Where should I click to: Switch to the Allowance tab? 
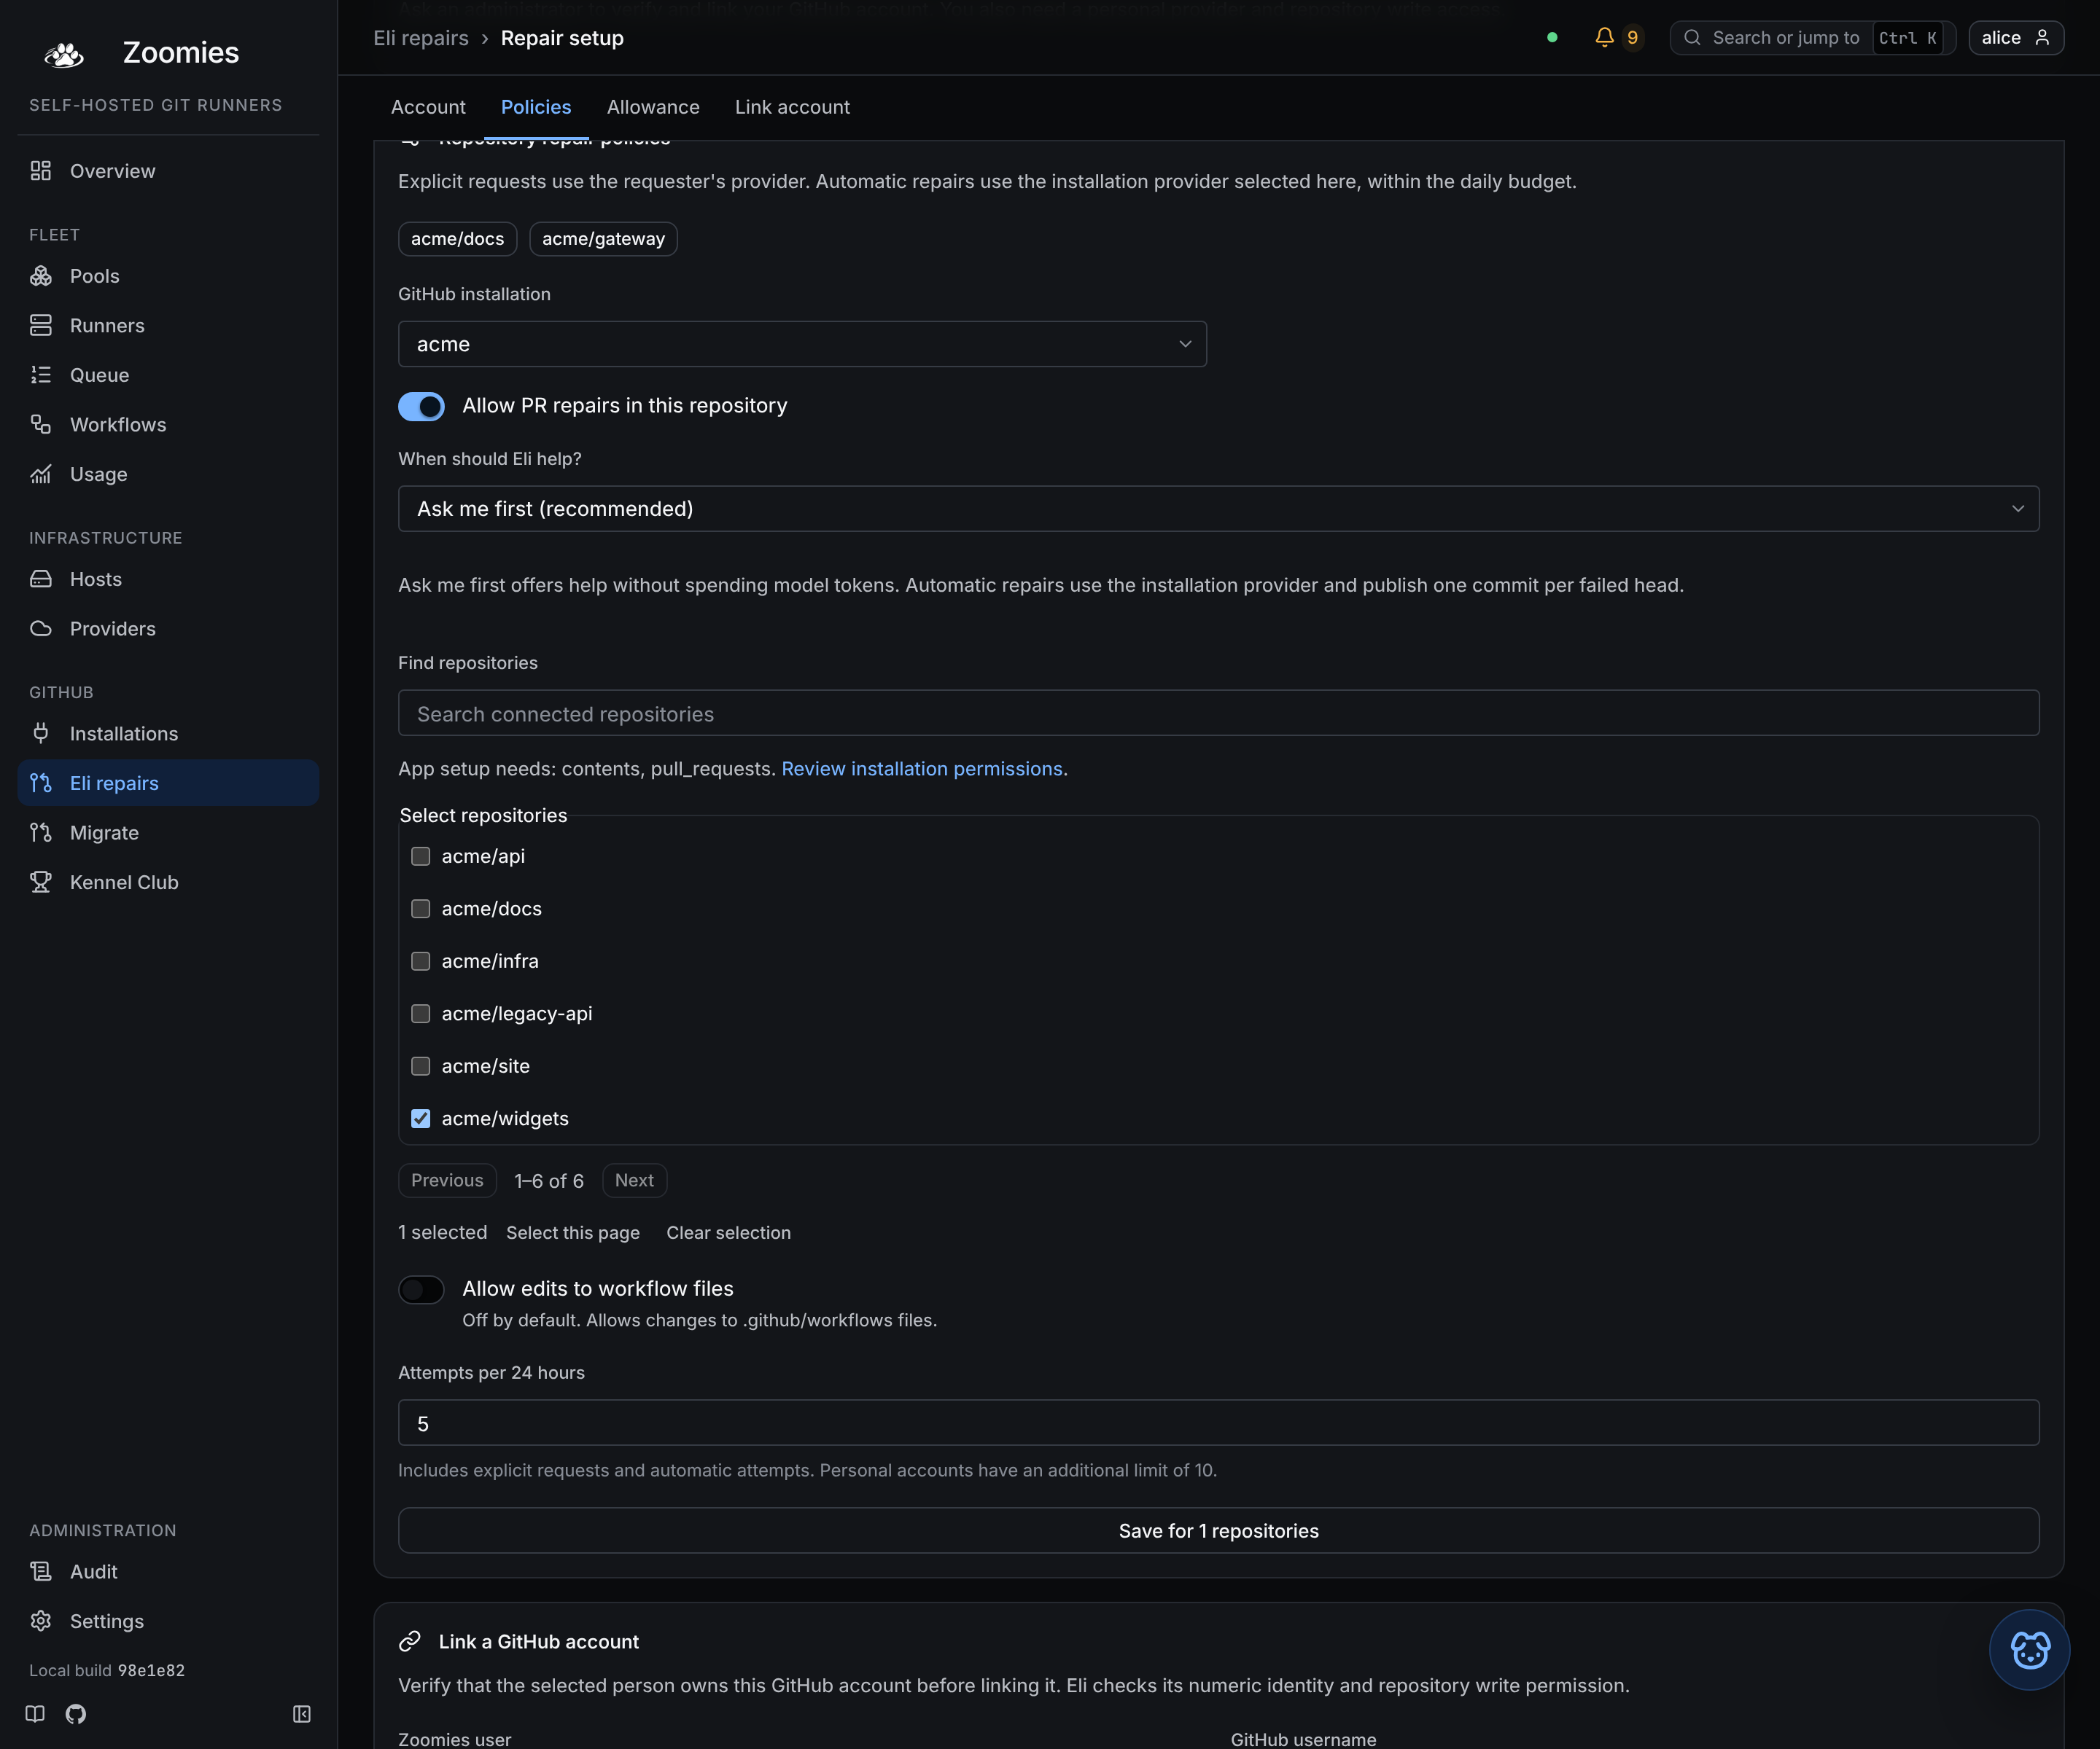(x=653, y=107)
